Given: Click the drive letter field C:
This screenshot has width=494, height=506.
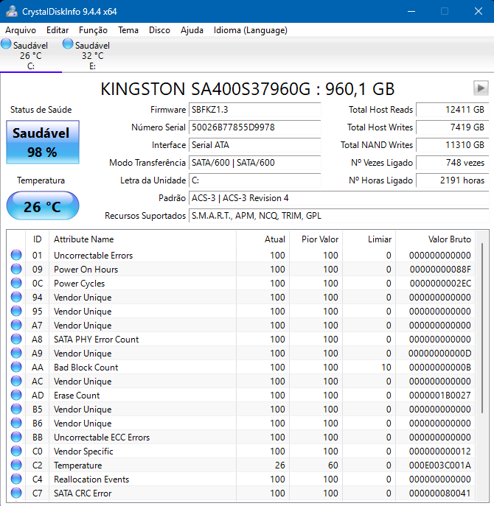Looking at the screenshot, I should tap(254, 180).
